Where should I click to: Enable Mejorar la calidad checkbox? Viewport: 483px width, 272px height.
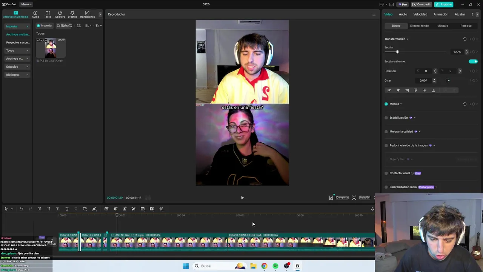point(386,131)
